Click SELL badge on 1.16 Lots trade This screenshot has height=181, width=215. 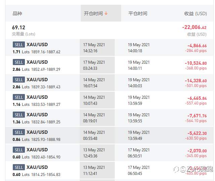[x=19, y=97]
